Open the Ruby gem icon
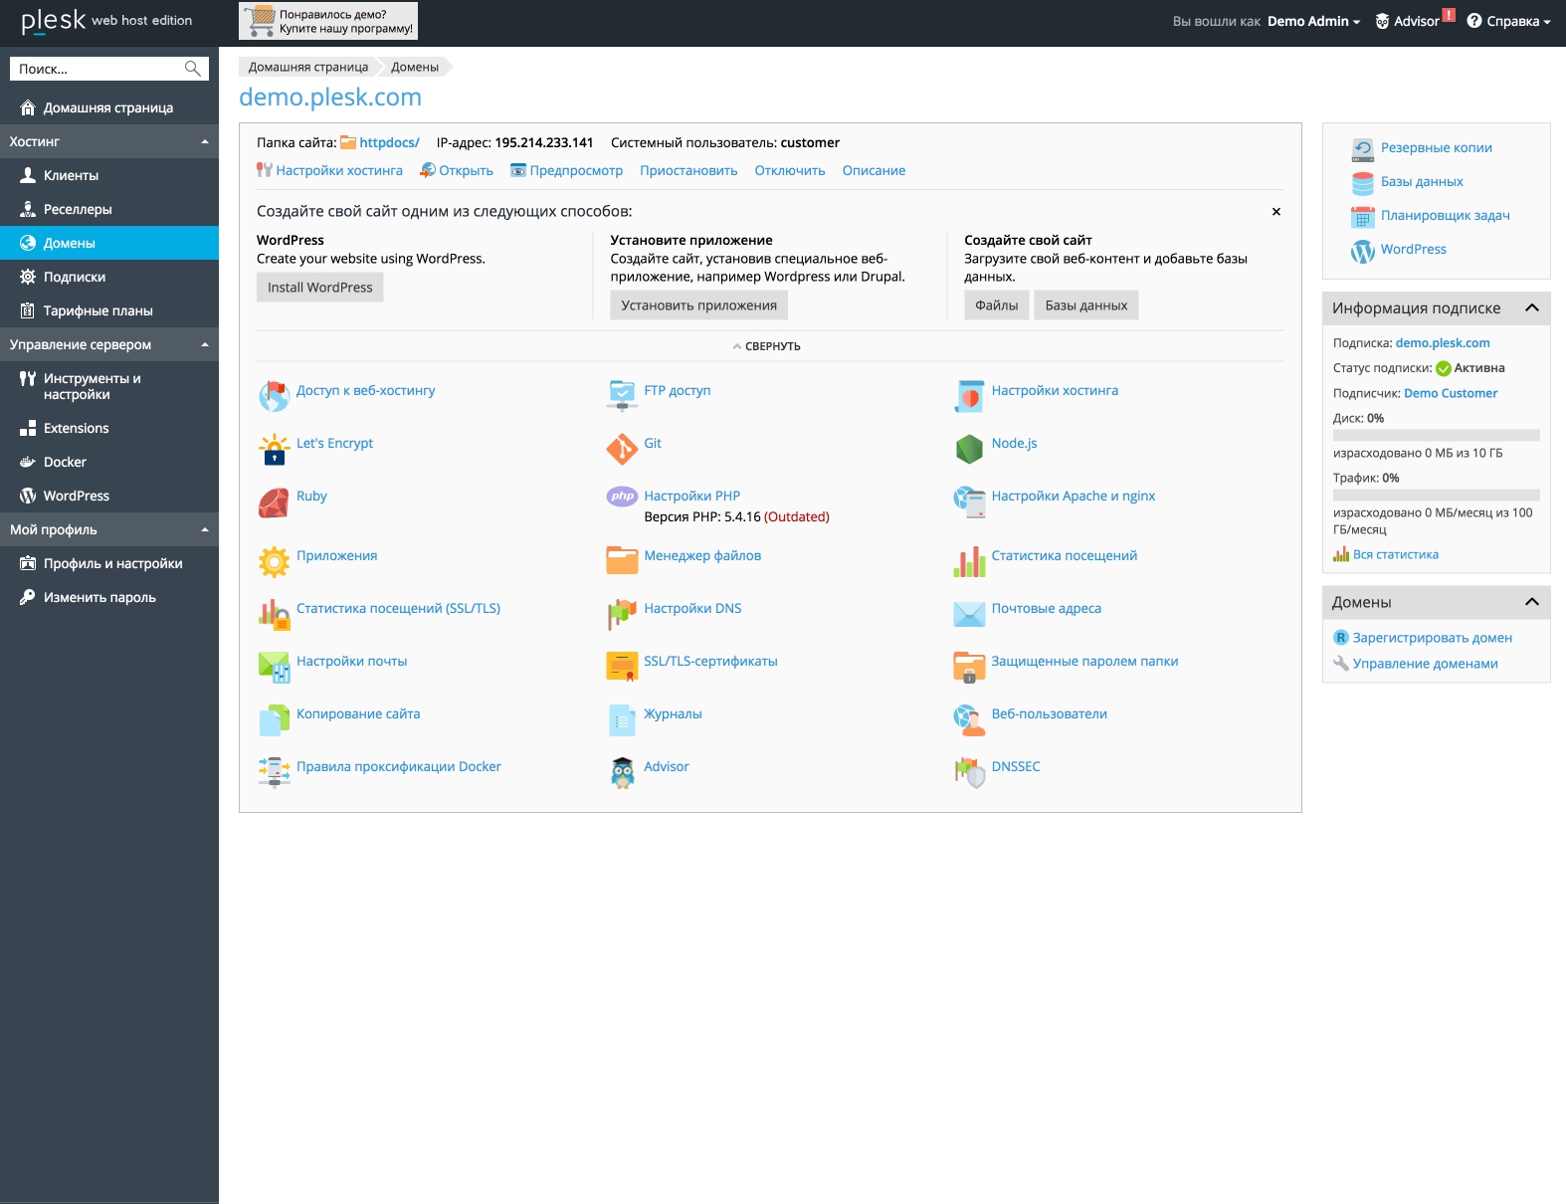The height and width of the screenshot is (1204, 1566). [274, 502]
